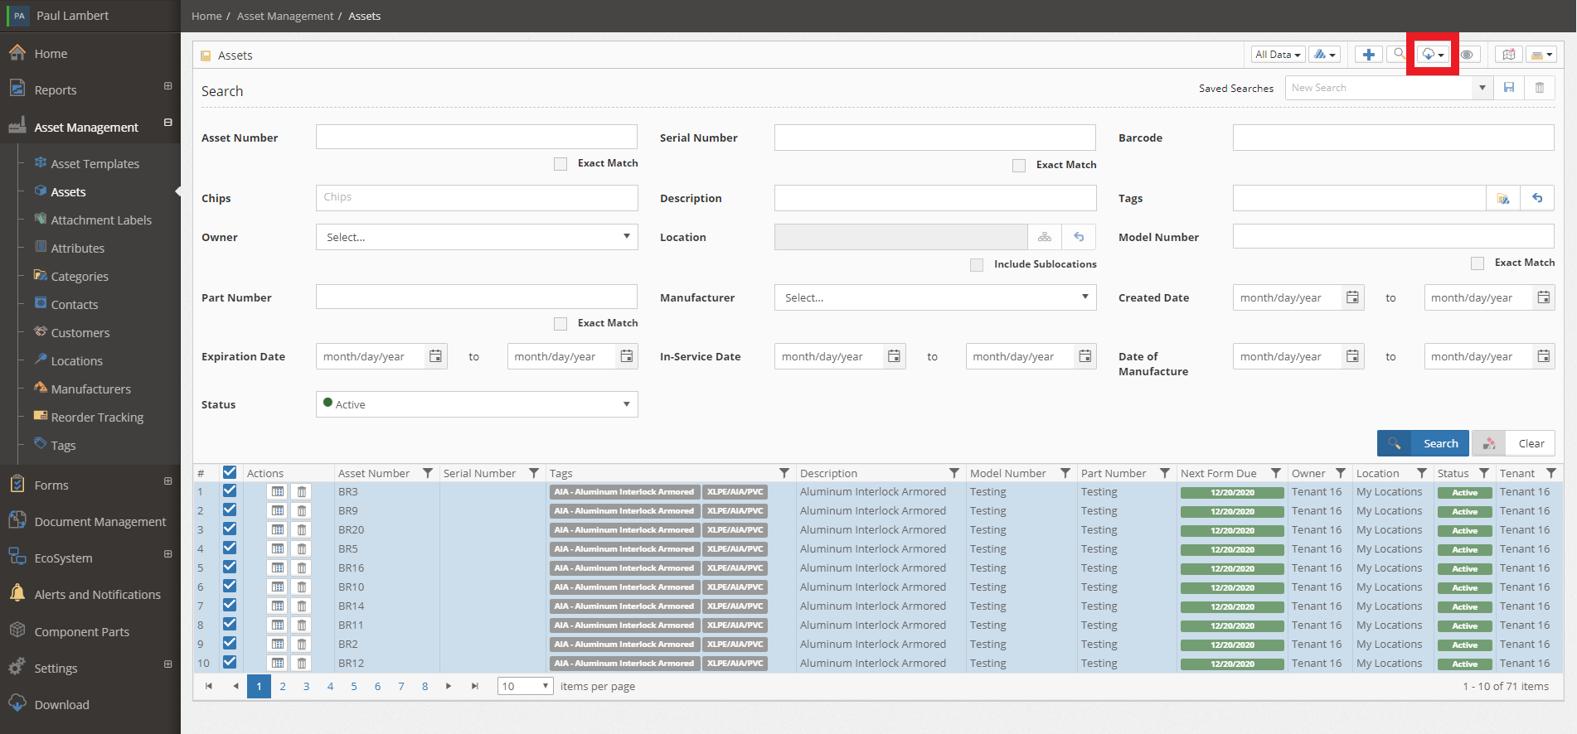Open Created Date start calendar picker
The height and width of the screenshot is (734, 1577).
click(1352, 297)
